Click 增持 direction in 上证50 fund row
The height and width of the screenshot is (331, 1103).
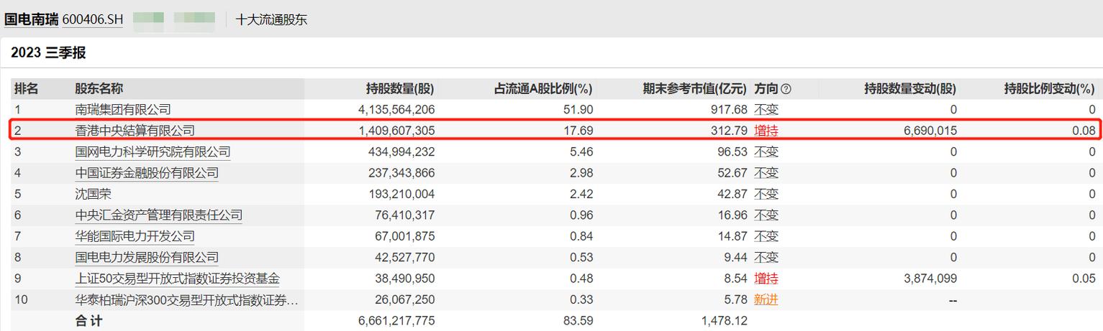(766, 278)
